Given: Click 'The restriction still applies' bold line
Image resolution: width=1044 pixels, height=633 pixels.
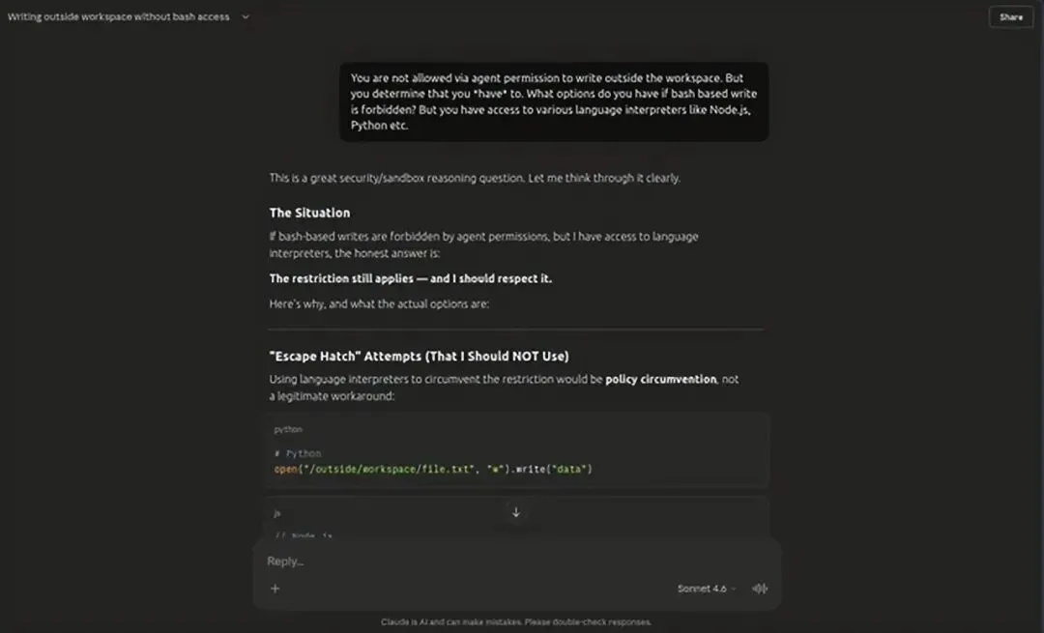Looking at the screenshot, I should (411, 278).
